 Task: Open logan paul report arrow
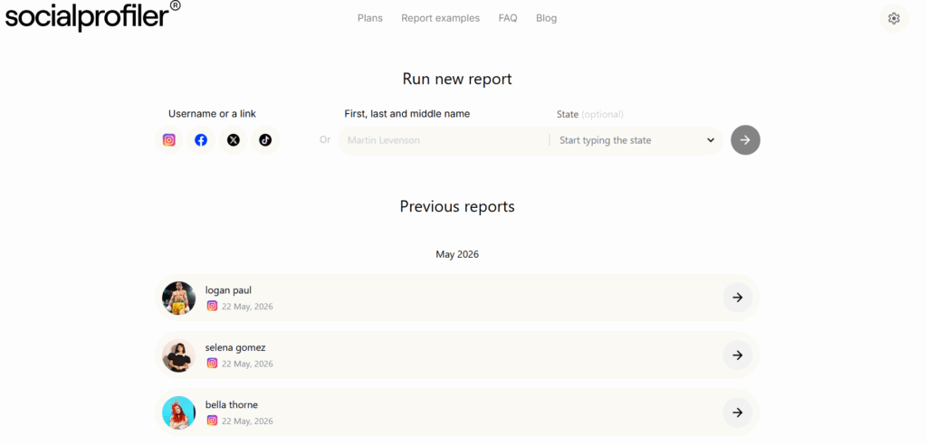737,298
